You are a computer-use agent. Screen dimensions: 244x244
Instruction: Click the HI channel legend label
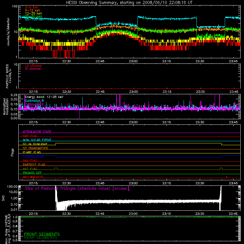tap(33, 69)
